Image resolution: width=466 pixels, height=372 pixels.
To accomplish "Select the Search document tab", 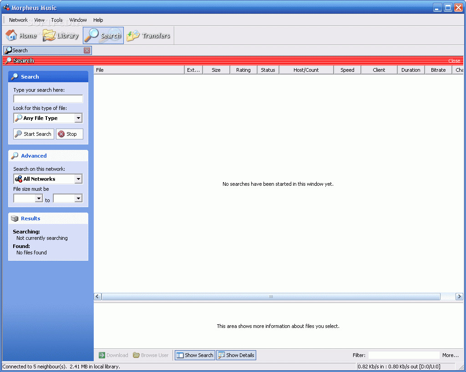I will (47, 50).
